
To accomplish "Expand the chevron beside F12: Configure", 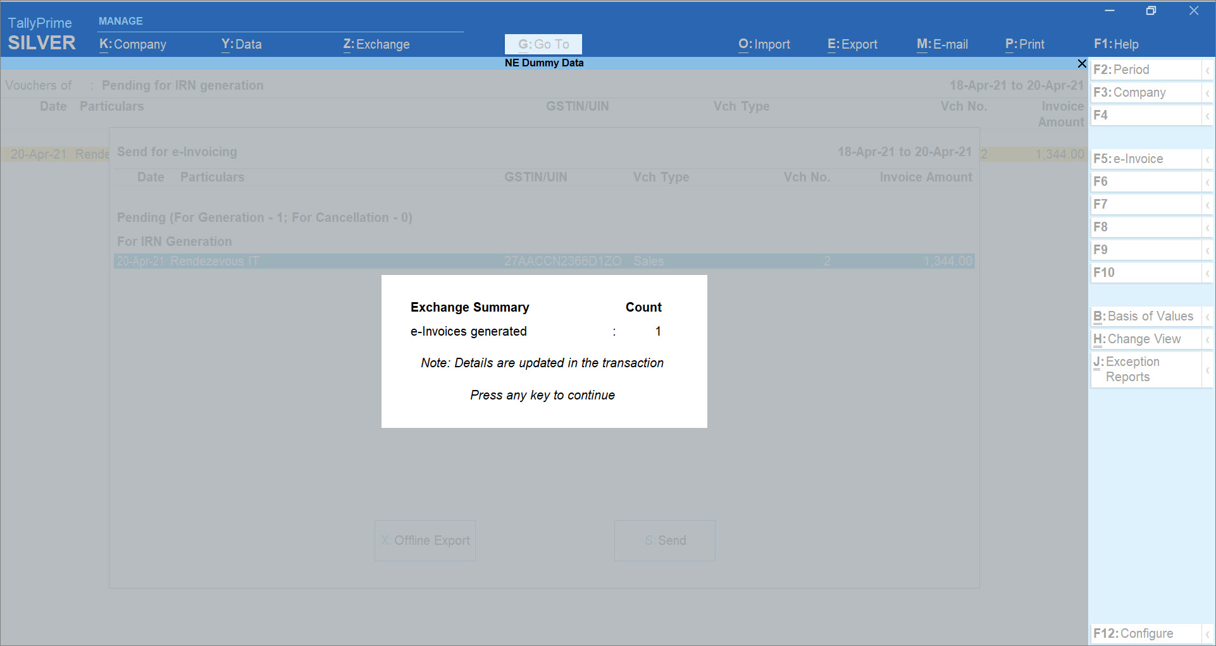I will (1207, 634).
